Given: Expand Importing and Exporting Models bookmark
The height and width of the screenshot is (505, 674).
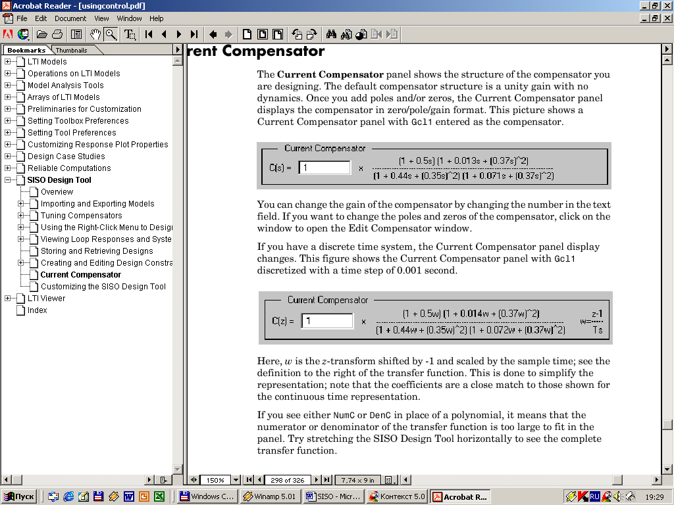Looking at the screenshot, I should coord(20,204).
